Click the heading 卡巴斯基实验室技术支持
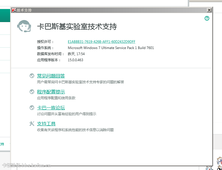Screen dimensions: 222x170 tap(77, 26)
